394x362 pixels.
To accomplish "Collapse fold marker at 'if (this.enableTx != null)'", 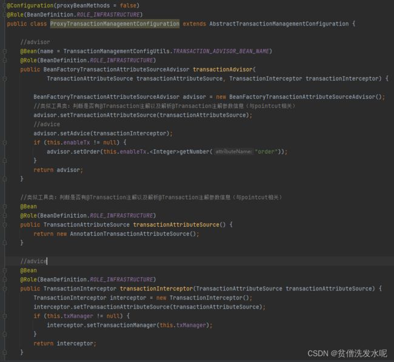I will 4,142.
